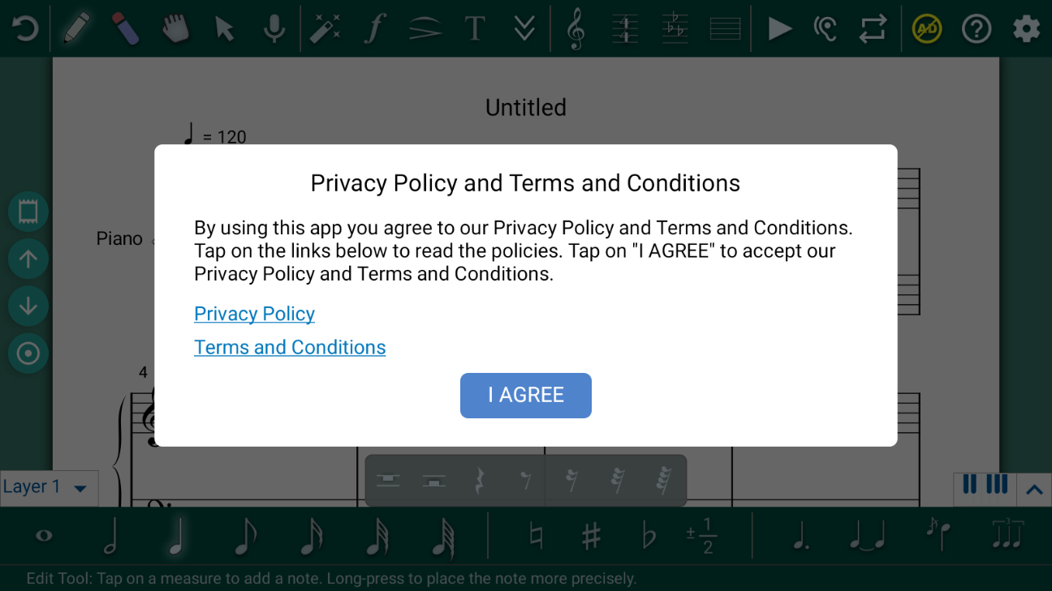The image size is (1052, 591).
Task: Open the Terms and Conditions link
Action: 290,347
